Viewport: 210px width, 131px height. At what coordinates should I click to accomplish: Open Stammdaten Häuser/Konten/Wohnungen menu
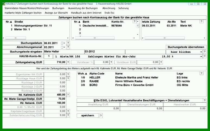(27, 8)
